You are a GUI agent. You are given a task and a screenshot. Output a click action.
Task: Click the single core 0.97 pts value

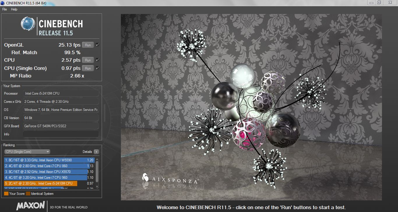click(71, 68)
